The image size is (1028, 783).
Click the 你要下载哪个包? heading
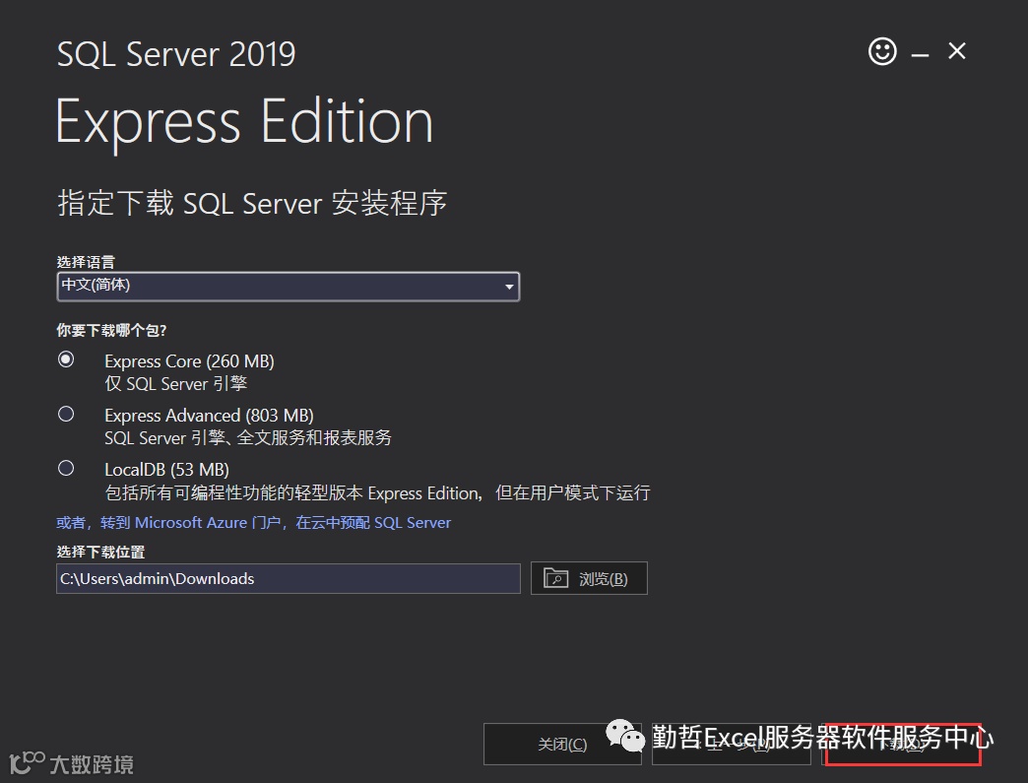(x=111, y=330)
